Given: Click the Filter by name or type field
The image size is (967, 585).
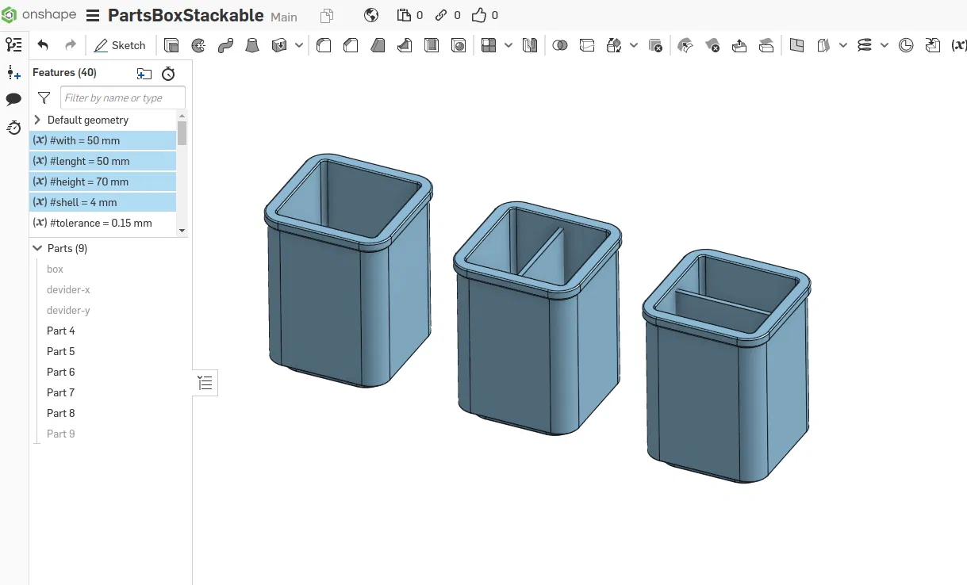Looking at the screenshot, I should point(123,97).
